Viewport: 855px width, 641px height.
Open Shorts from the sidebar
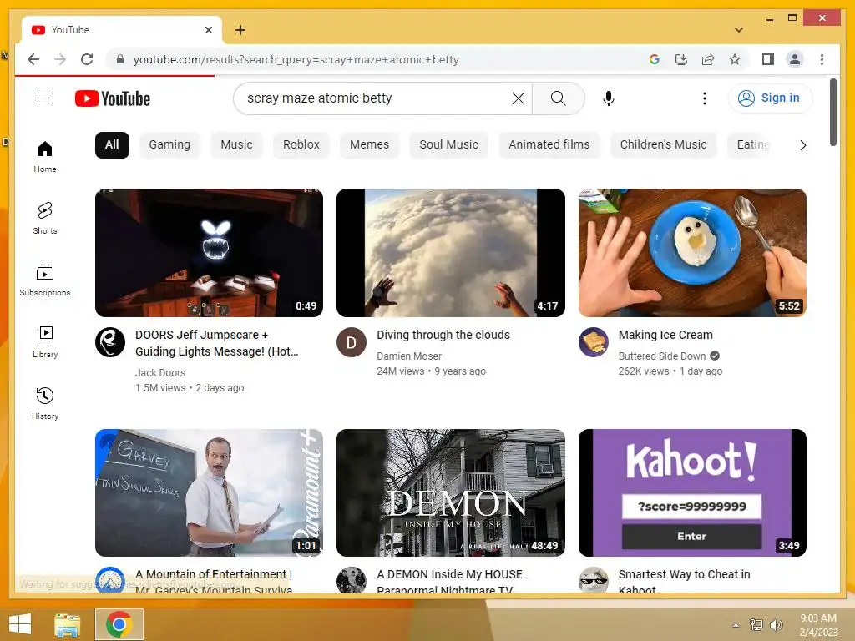pos(45,219)
